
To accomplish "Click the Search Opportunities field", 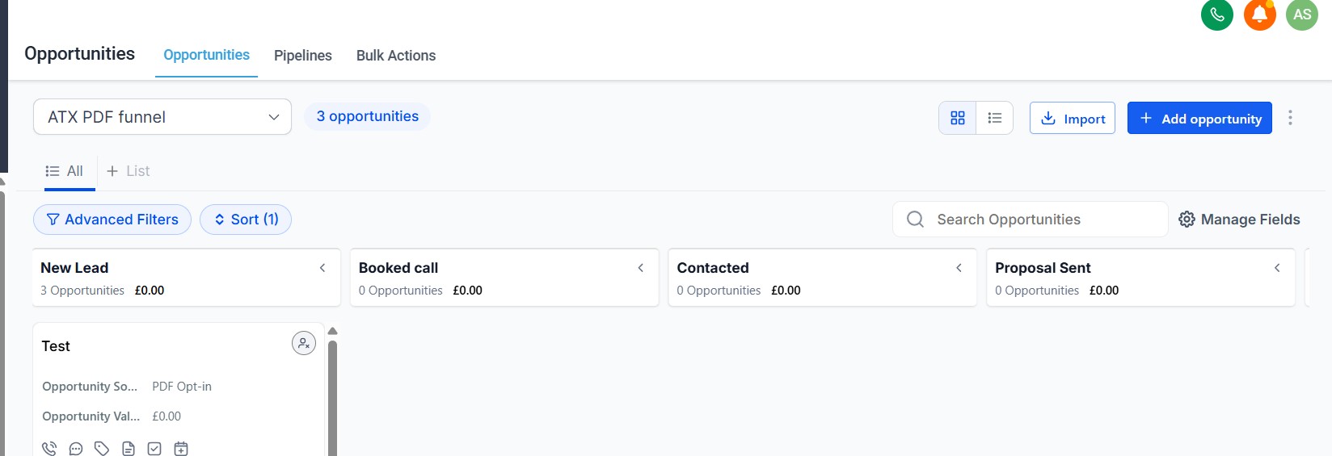I will tap(1043, 220).
